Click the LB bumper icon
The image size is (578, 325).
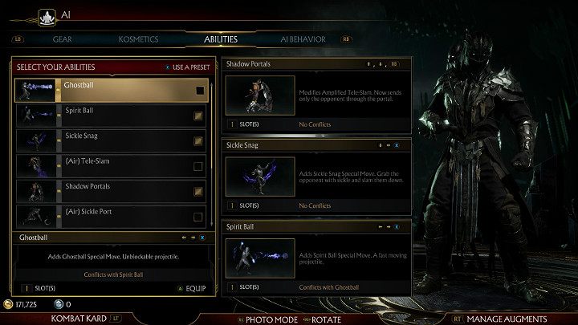[x=18, y=39]
